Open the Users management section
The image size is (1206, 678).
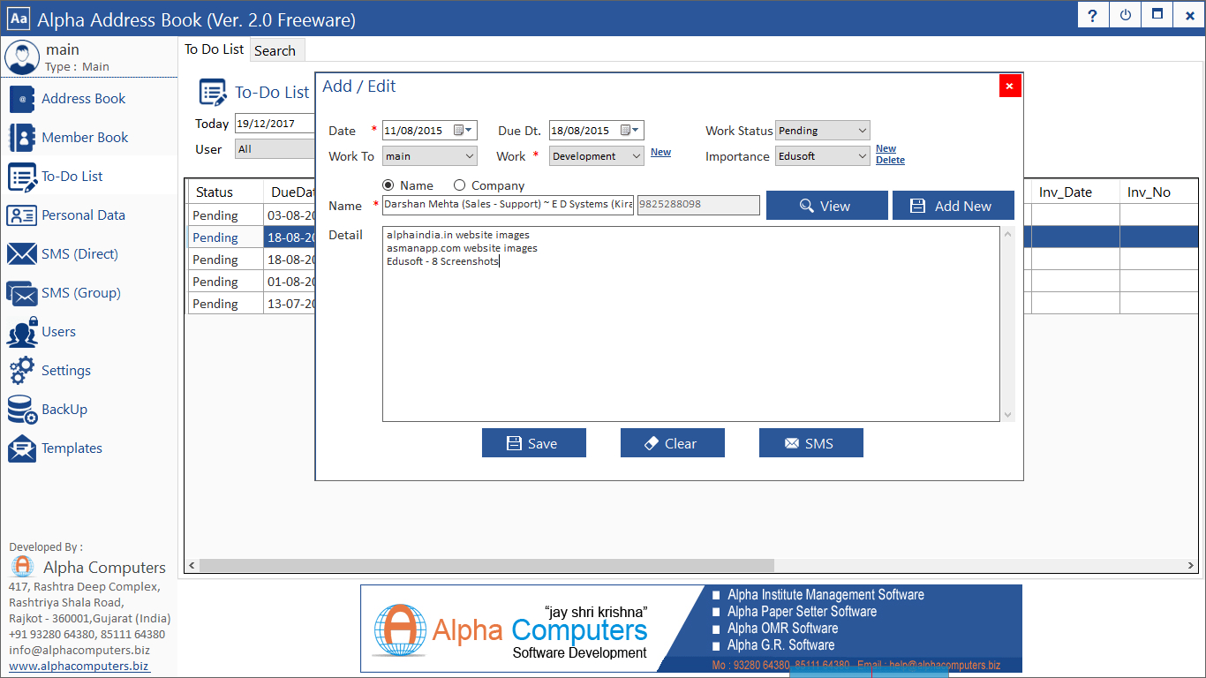(61, 331)
